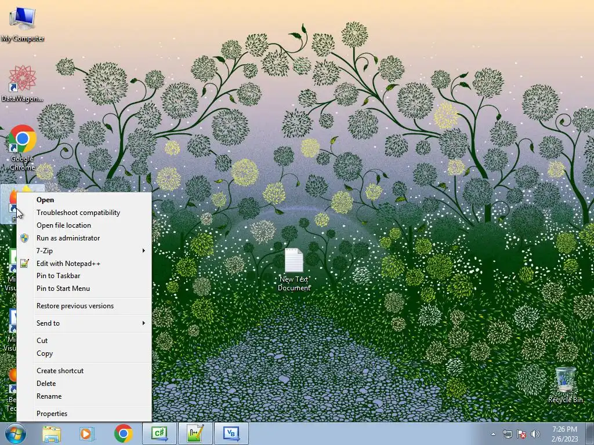Choose Edit with Notepad++

click(x=84, y=264)
